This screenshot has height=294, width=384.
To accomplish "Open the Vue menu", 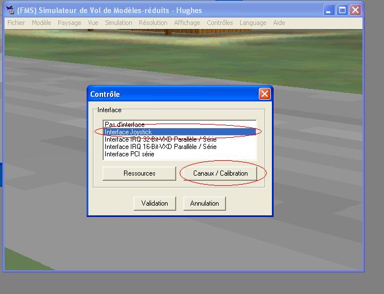I will (93, 23).
